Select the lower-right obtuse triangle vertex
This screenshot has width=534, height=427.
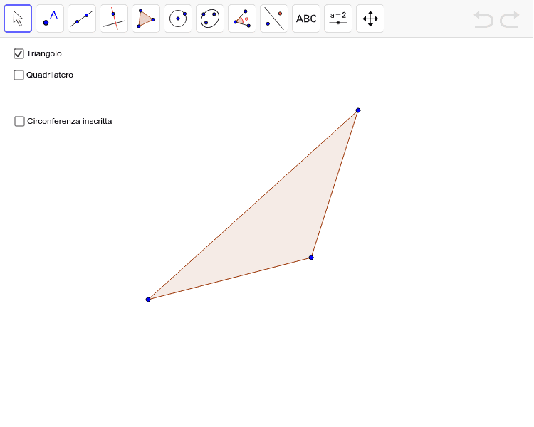coord(311,258)
